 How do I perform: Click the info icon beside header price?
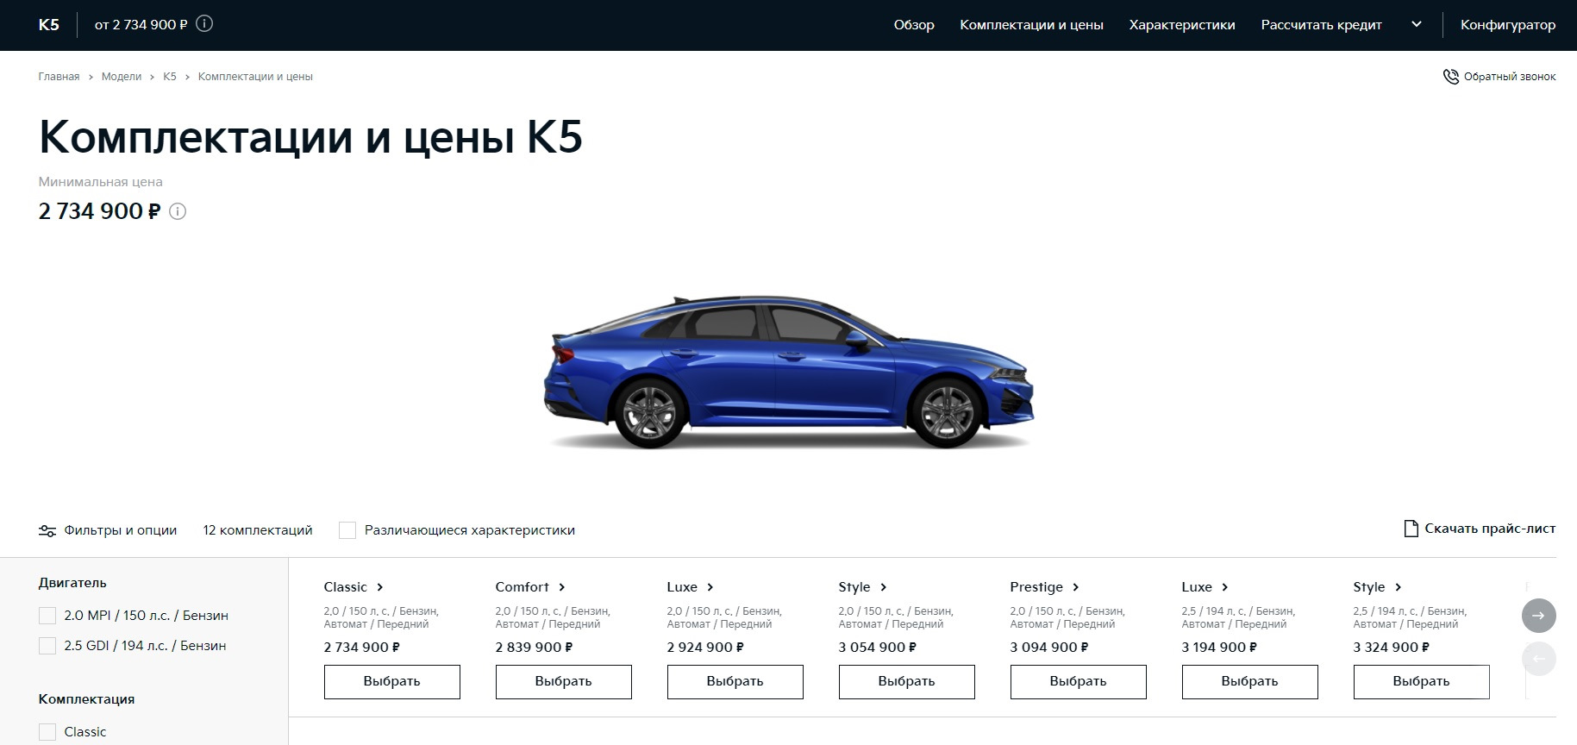(204, 24)
